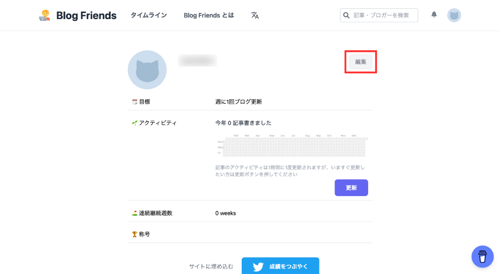Open the タイムライン menu item
The width and height of the screenshot is (500, 274).
tap(148, 15)
